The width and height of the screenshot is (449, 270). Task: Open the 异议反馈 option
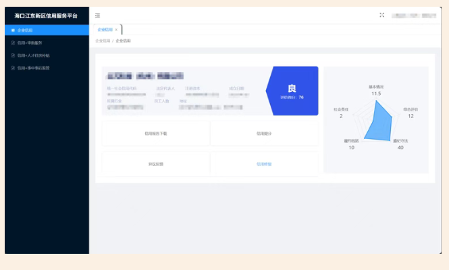pos(155,164)
